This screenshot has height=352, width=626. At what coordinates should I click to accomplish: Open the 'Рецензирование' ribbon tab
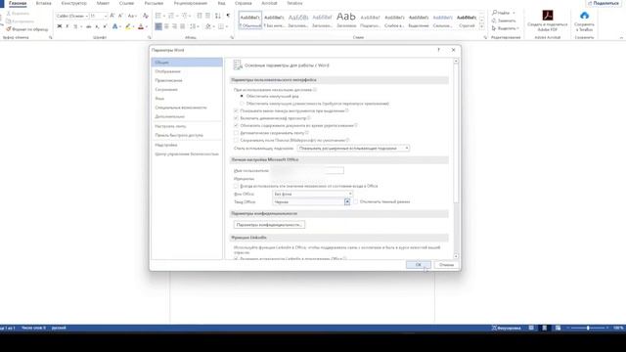coord(191,3)
